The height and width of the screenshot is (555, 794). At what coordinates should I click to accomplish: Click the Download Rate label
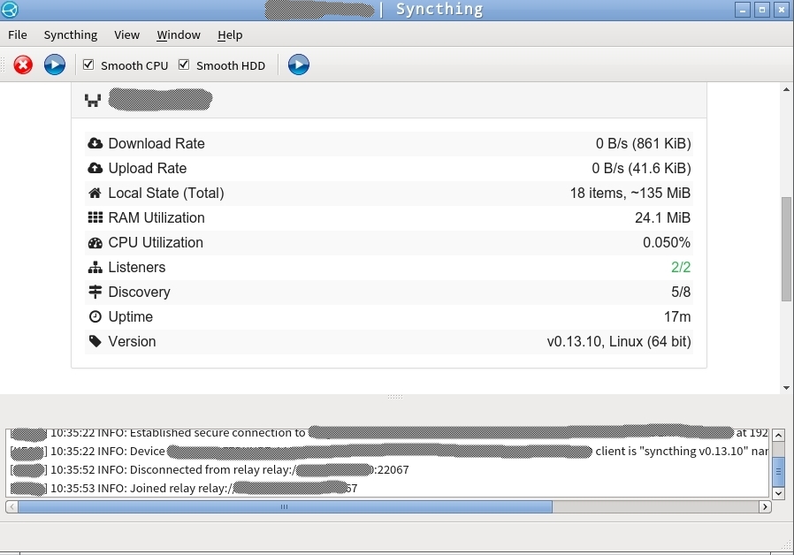[157, 143]
